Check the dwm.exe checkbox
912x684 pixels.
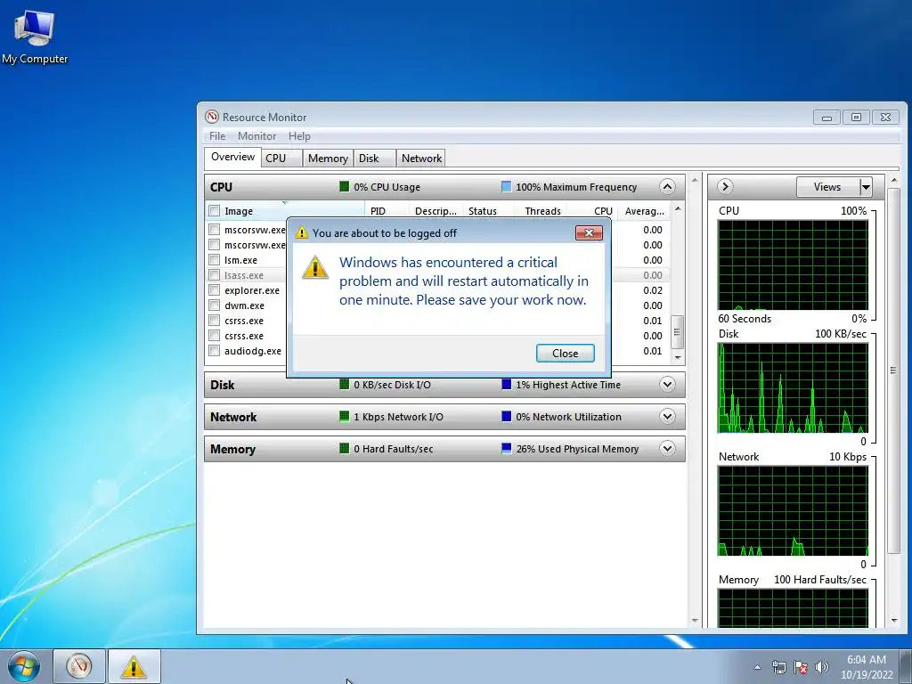tap(214, 305)
